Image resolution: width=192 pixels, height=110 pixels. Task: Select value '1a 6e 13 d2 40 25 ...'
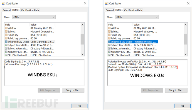[x=145, y=45]
